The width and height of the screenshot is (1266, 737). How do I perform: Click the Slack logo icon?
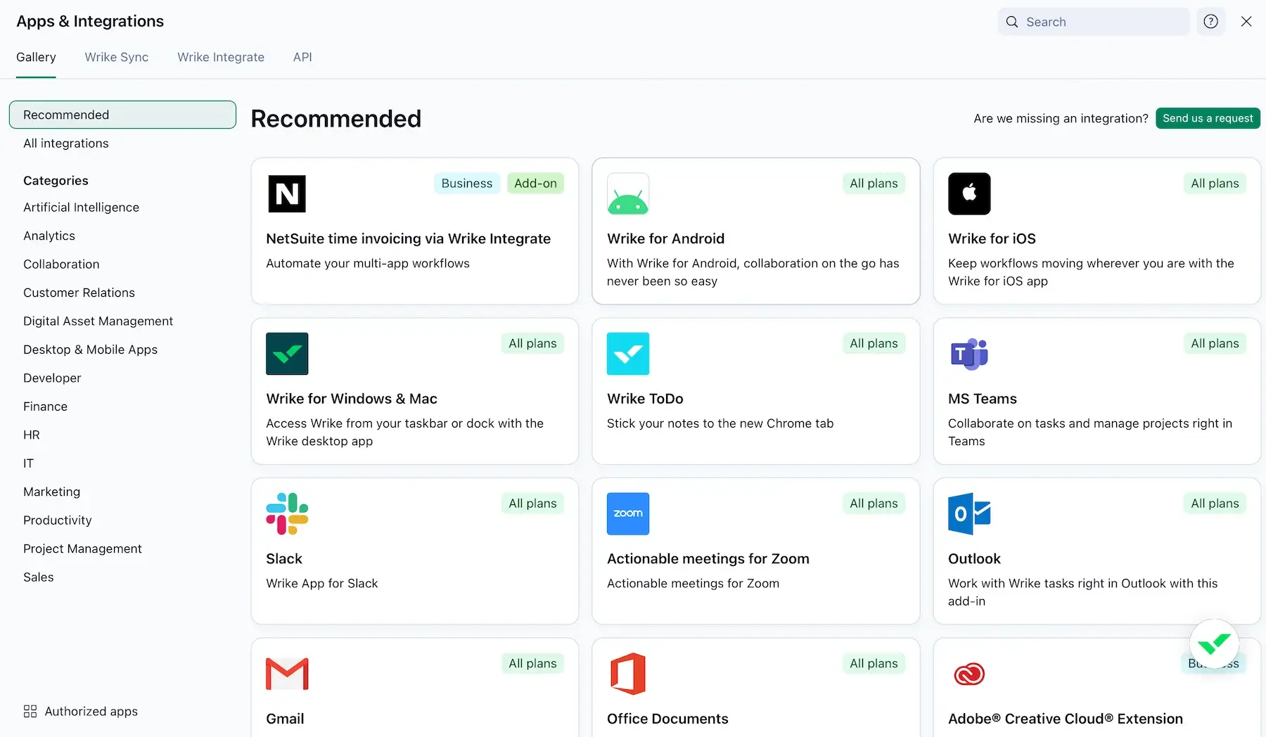point(287,513)
